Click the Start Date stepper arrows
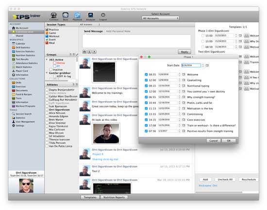Image resolution: width=267 pixels, height=210 pixels. pyautogui.click(x=203, y=65)
